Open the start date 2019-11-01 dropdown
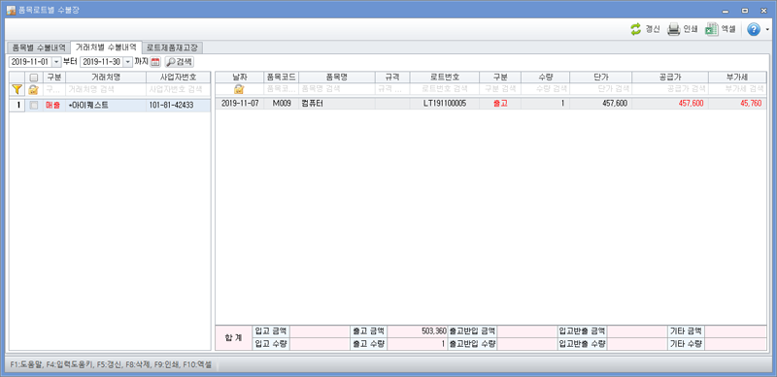This screenshot has width=777, height=377. (56, 62)
